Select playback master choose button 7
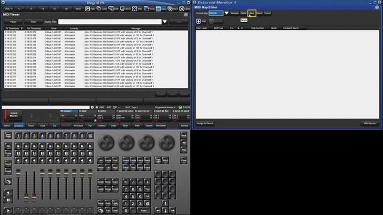The height and width of the screenshot is (215, 383). pyautogui.click(x=66, y=136)
